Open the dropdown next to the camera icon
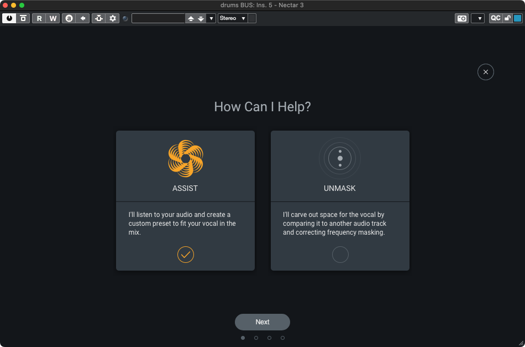 [478, 18]
